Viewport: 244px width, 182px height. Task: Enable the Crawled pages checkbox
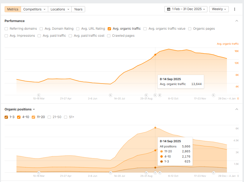(x=109, y=36)
